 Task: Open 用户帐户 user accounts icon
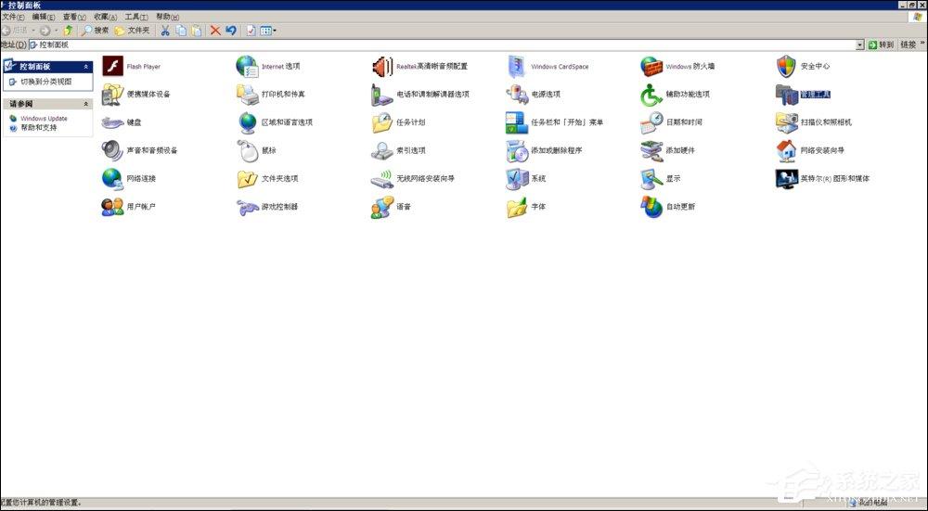(x=112, y=207)
